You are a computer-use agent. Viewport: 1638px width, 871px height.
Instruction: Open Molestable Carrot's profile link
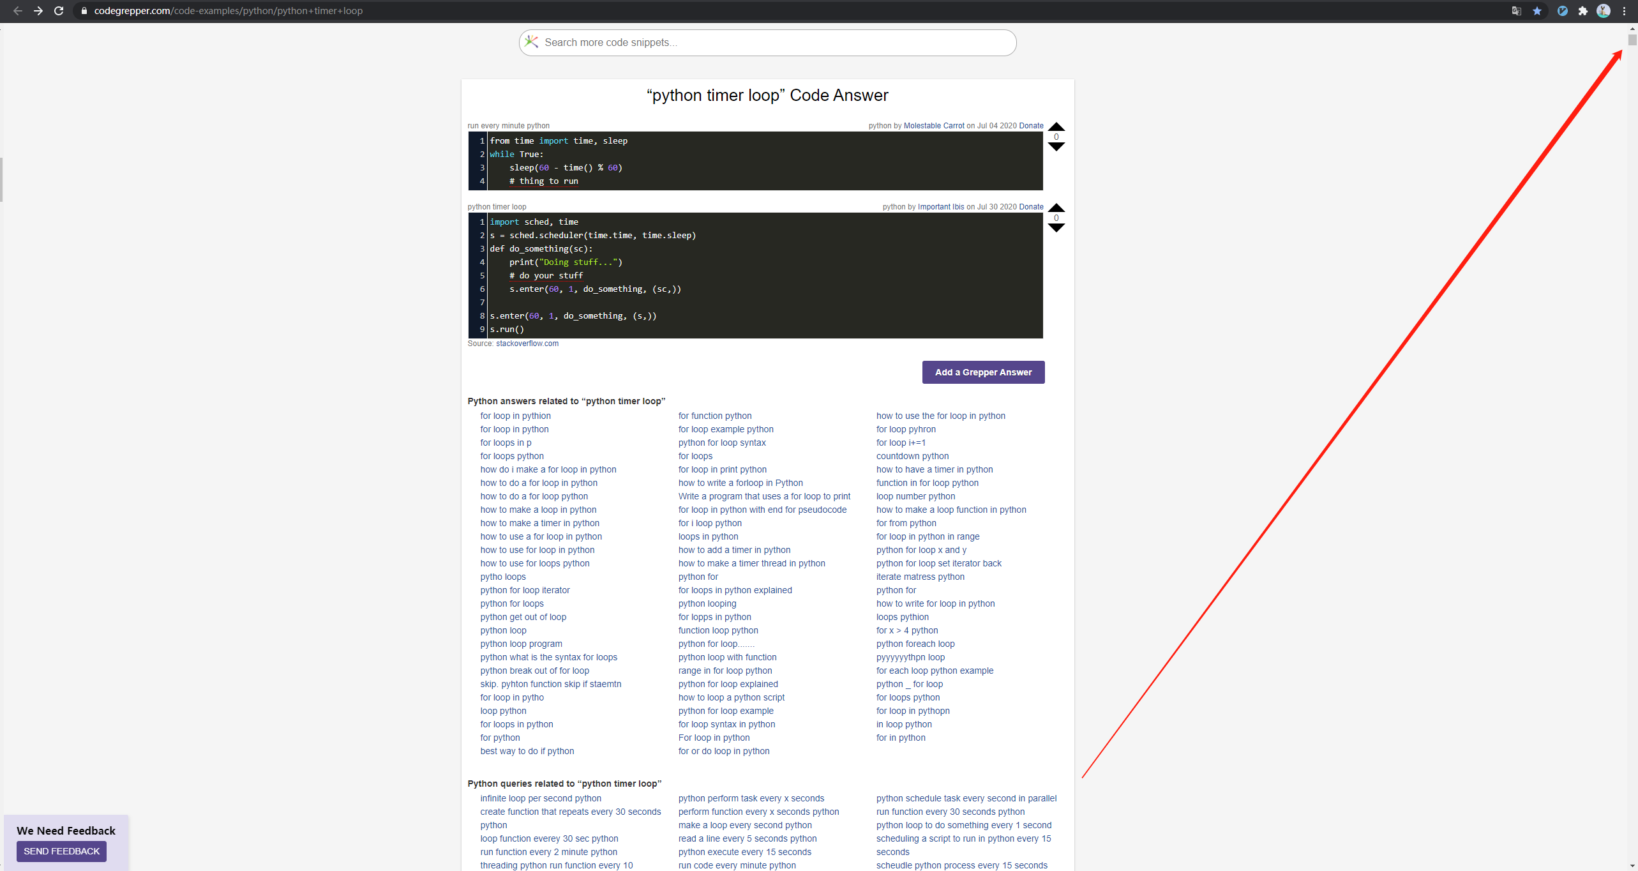tap(934, 126)
